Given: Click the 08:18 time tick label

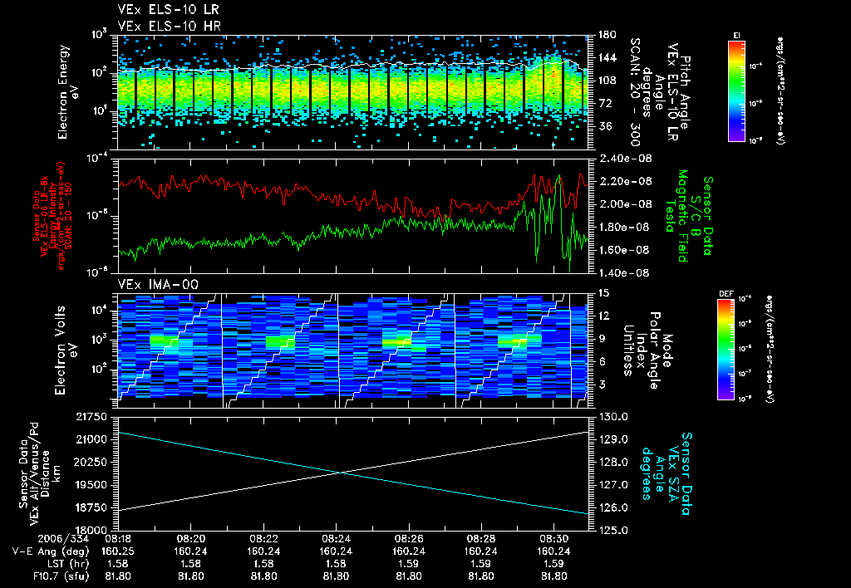Looking at the screenshot, I should click(118, 539).
